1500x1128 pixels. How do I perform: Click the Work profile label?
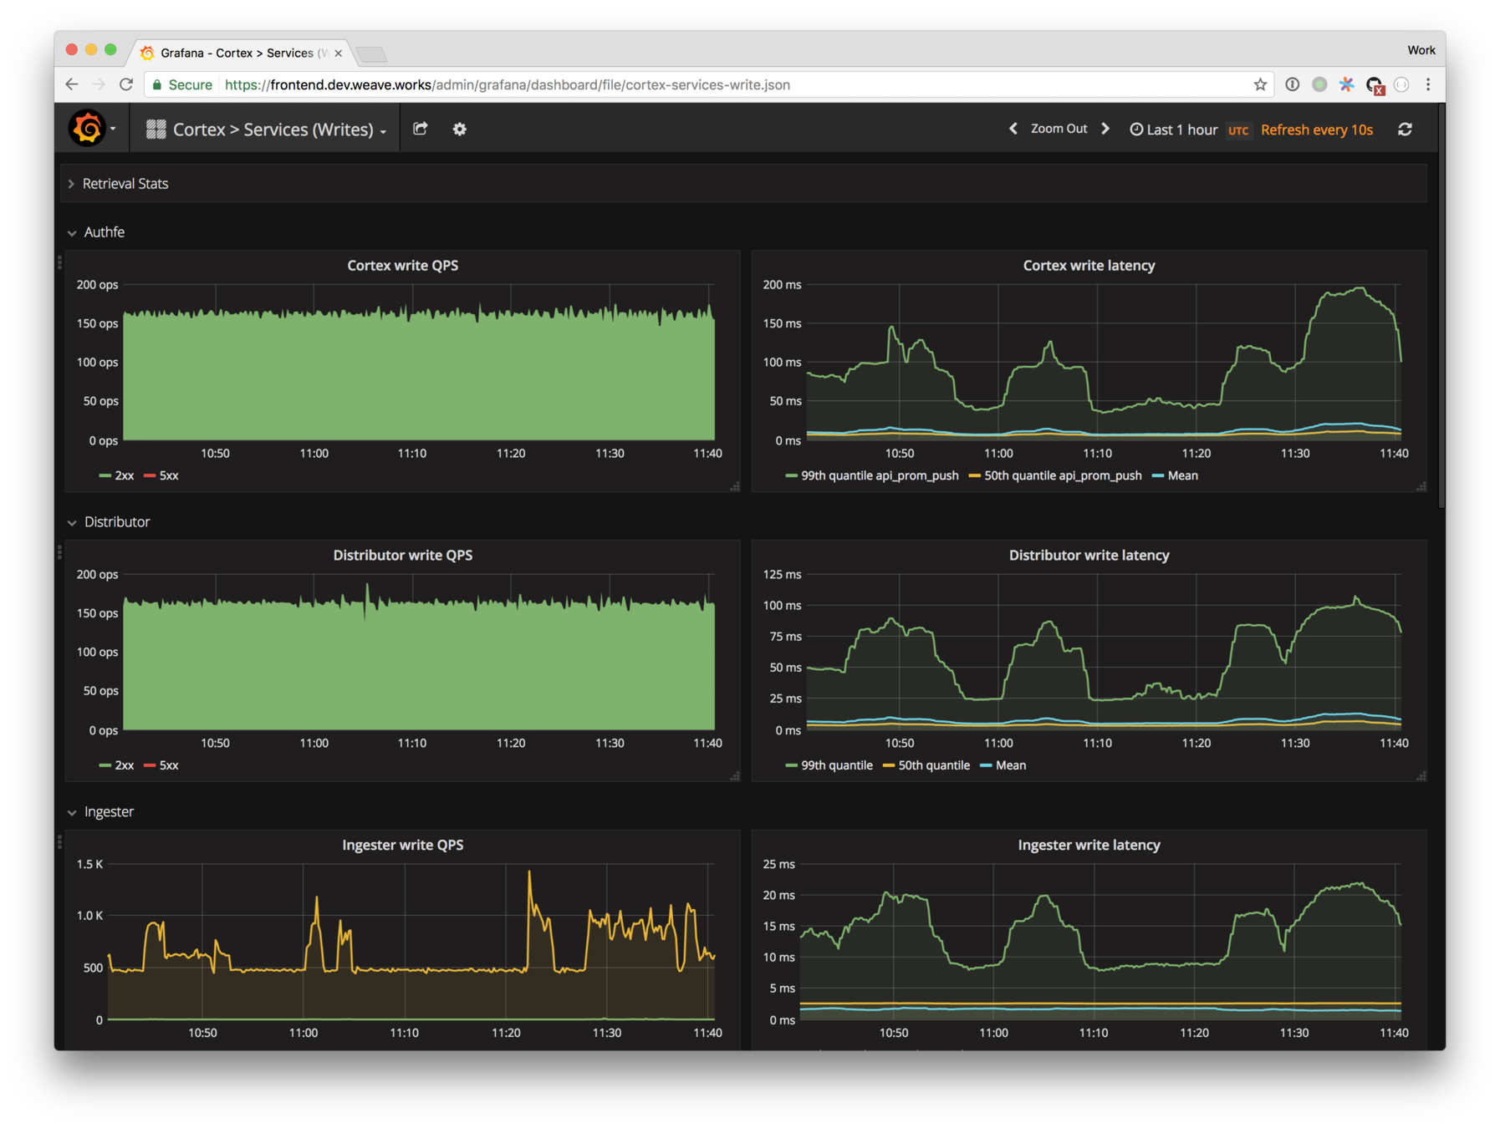click(1421, 50)
